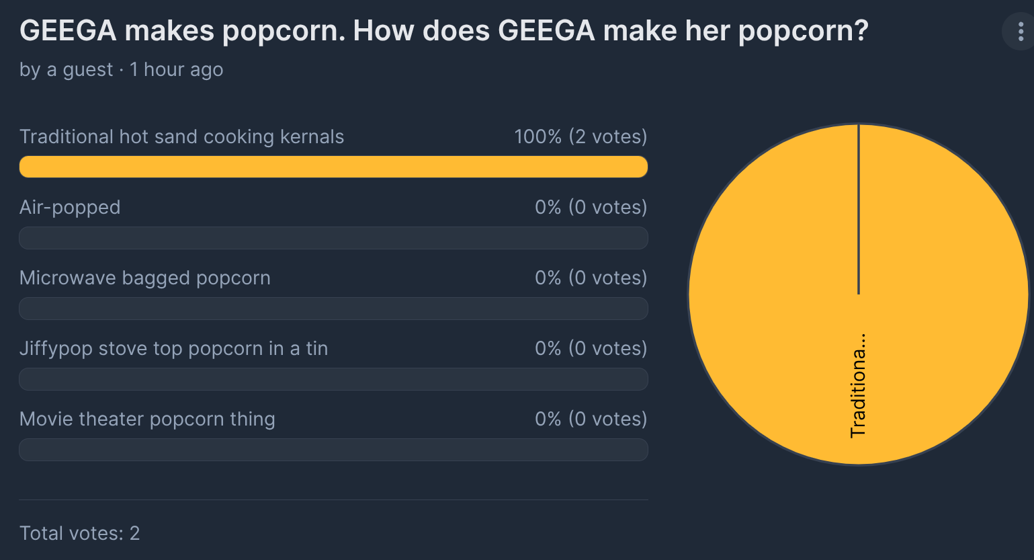This screenshot has height=560, width=1034.
Task: Click the vote count next to Movie theater option
Action: click(x=591, y=419)
